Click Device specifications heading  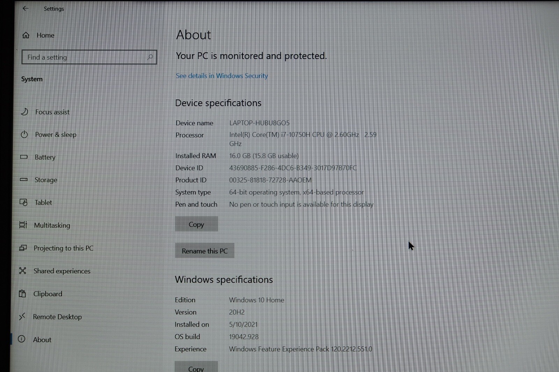pos(218,103)
